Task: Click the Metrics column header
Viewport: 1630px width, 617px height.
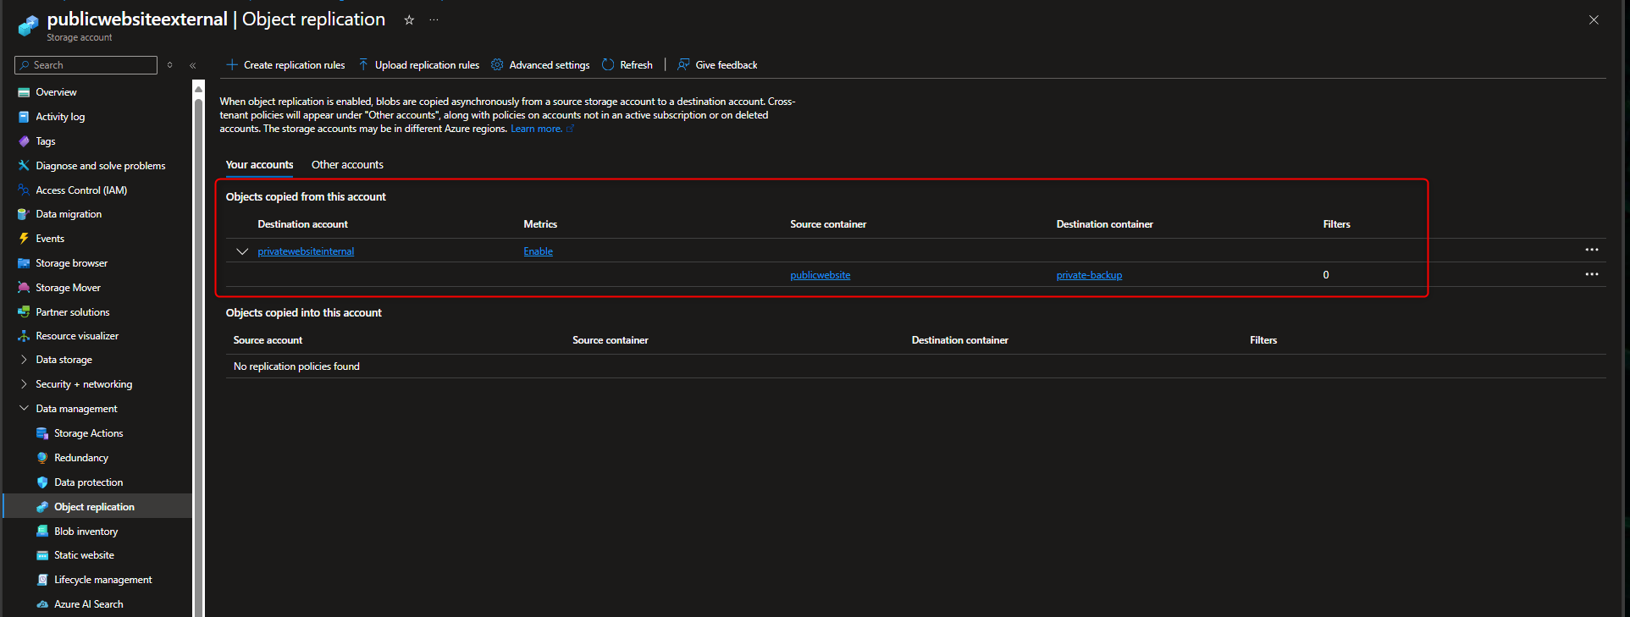Action: click(540, 224)
